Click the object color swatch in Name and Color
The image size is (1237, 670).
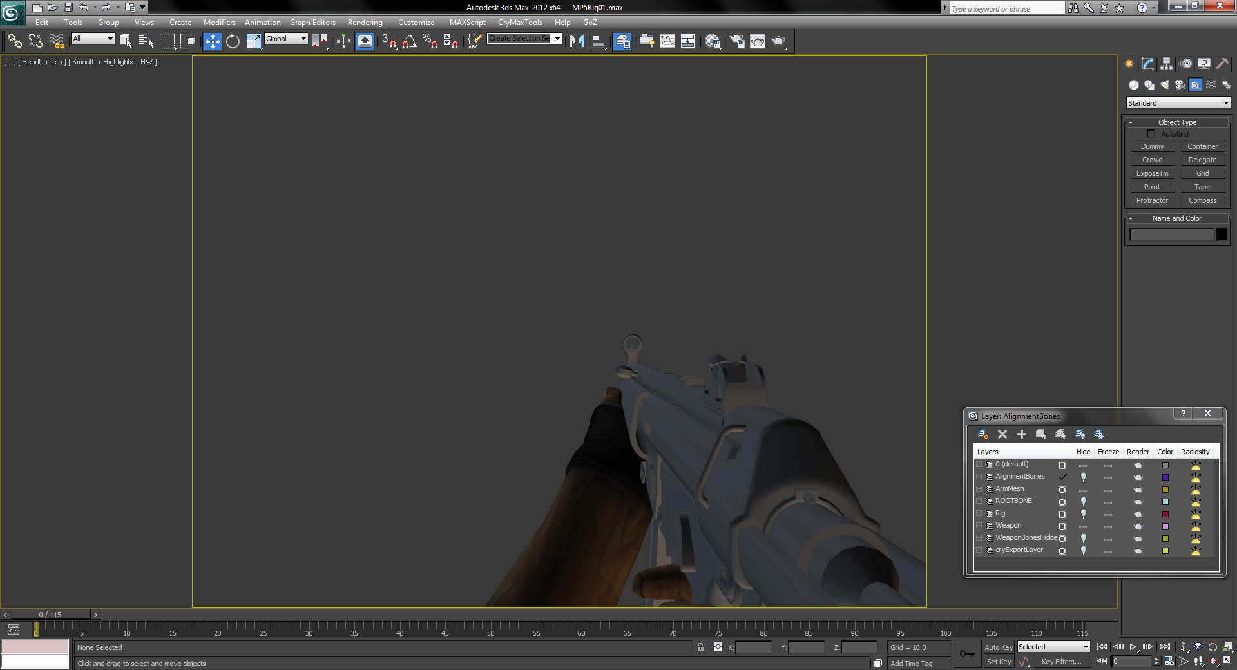click(x=1222, y=235)
